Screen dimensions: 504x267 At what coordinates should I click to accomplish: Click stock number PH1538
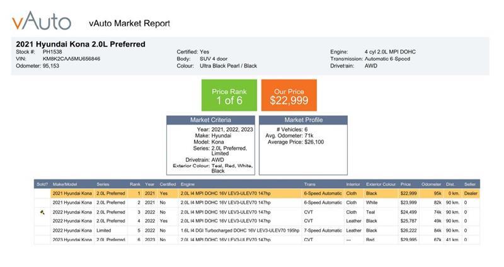pyautogui.click(x=52, y=52)
